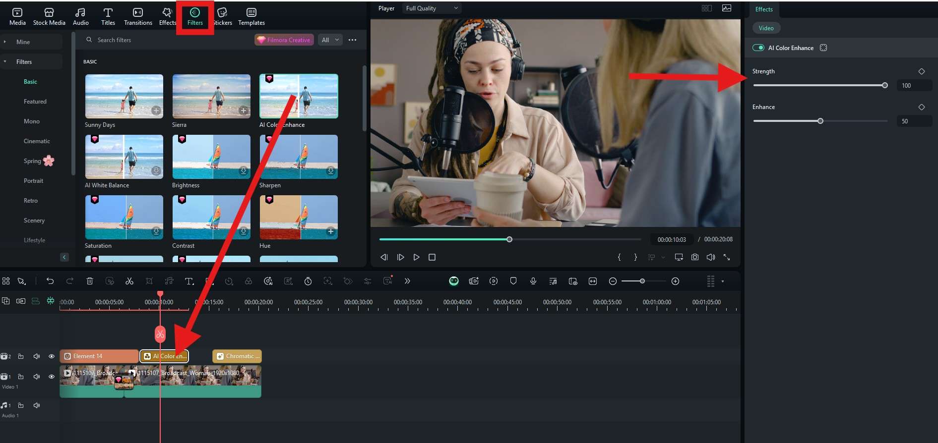Screen dimensions: 938x443
Task: Open the Media tab
Action: click(x=17, y=16)
